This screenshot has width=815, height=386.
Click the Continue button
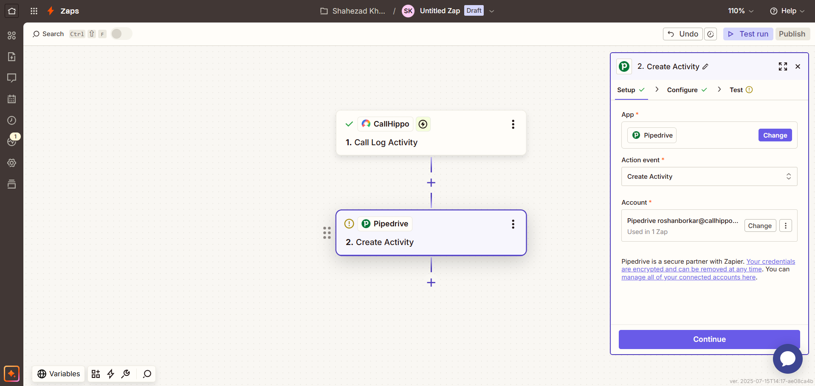pyautogui.click(x=709, y=339)
